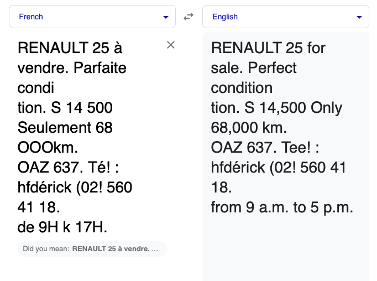The height and width of the screenshot is (281, 377).
Task: Expand the French source language arrow
Action: pos(166,17)
